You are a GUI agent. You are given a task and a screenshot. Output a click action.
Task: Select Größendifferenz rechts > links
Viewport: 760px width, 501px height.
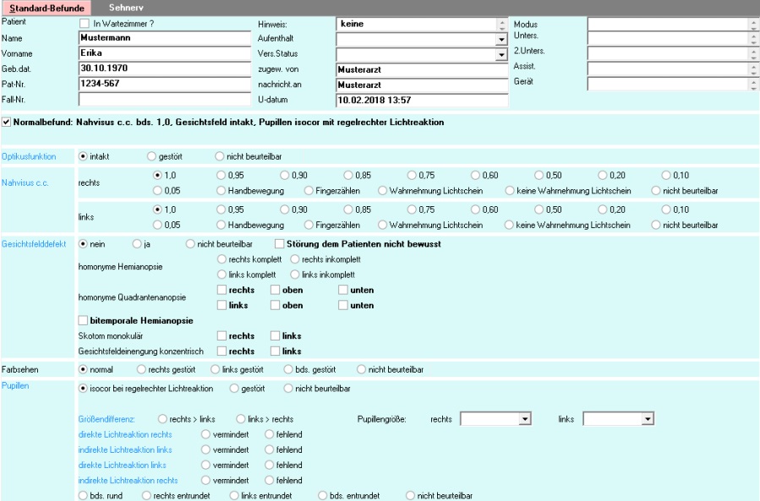(162, 419)
